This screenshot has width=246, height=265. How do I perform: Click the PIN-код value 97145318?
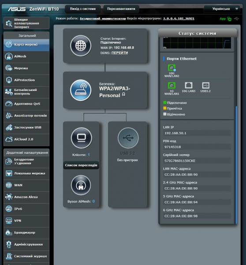tap(197, 147)
